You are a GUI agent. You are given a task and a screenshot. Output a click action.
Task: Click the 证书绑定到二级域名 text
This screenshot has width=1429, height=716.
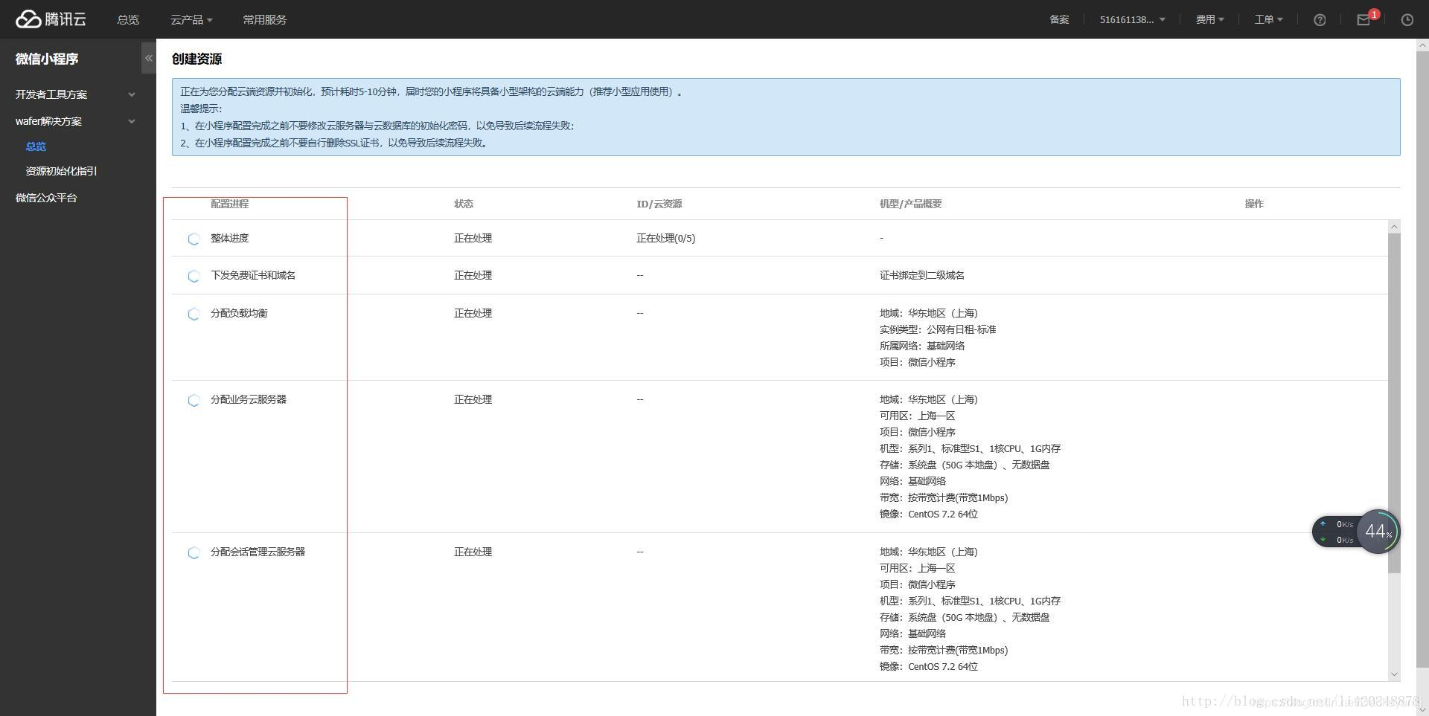click(922, 275)
